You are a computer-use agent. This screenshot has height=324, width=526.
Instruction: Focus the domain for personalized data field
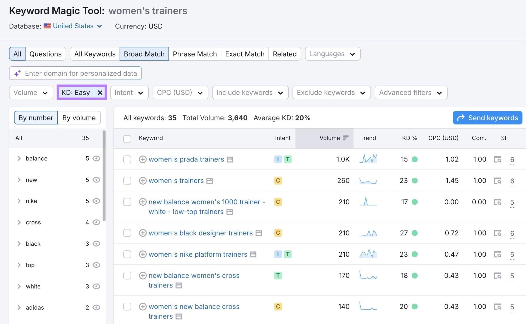[75, 73]
